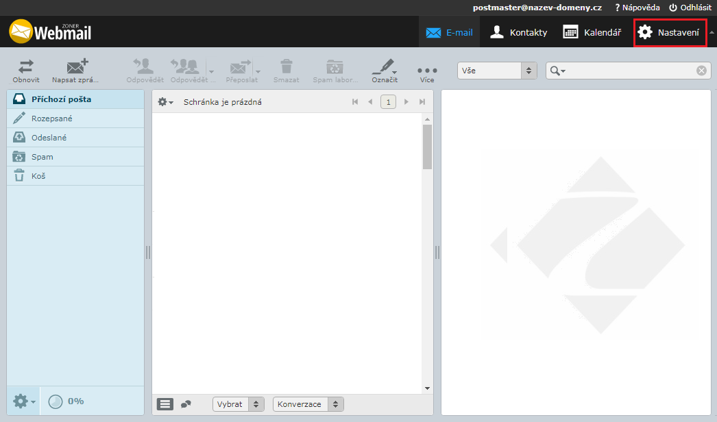Image resolution: width=717 pixels, height=422 pixels.
Task: Switch to the Kontakty tab
Action: [519, 32]
